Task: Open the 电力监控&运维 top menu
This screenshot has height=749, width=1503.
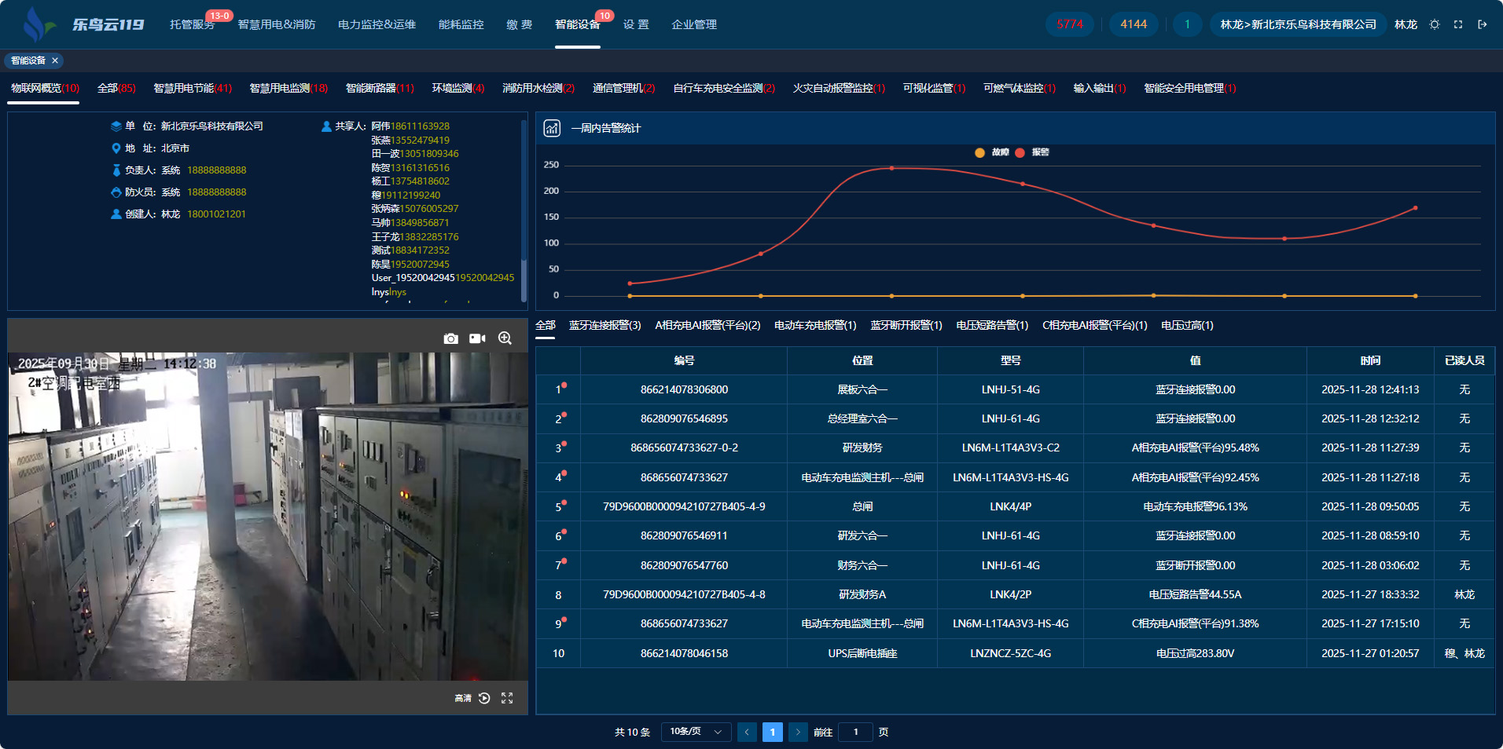Action: pyautogui.click(x=377, y=24)
